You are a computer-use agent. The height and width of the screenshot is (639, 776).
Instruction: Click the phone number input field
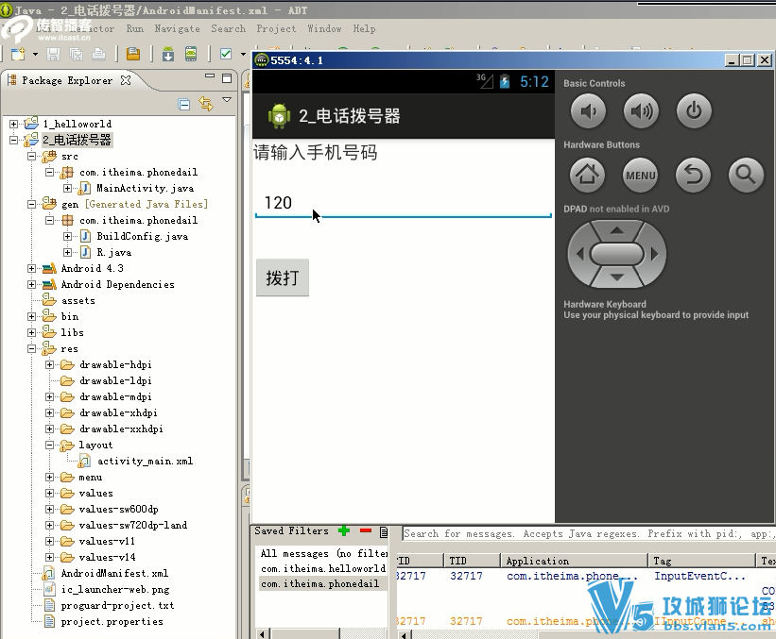click(404, 203)
